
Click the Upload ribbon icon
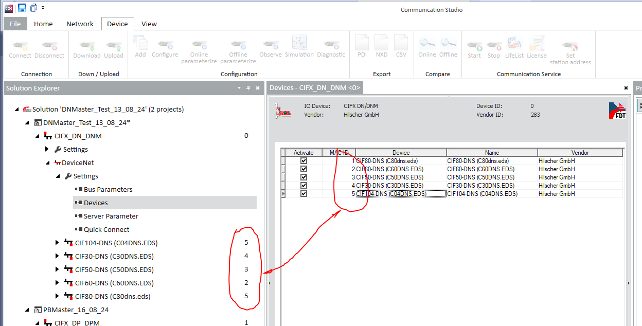point(114,46)
